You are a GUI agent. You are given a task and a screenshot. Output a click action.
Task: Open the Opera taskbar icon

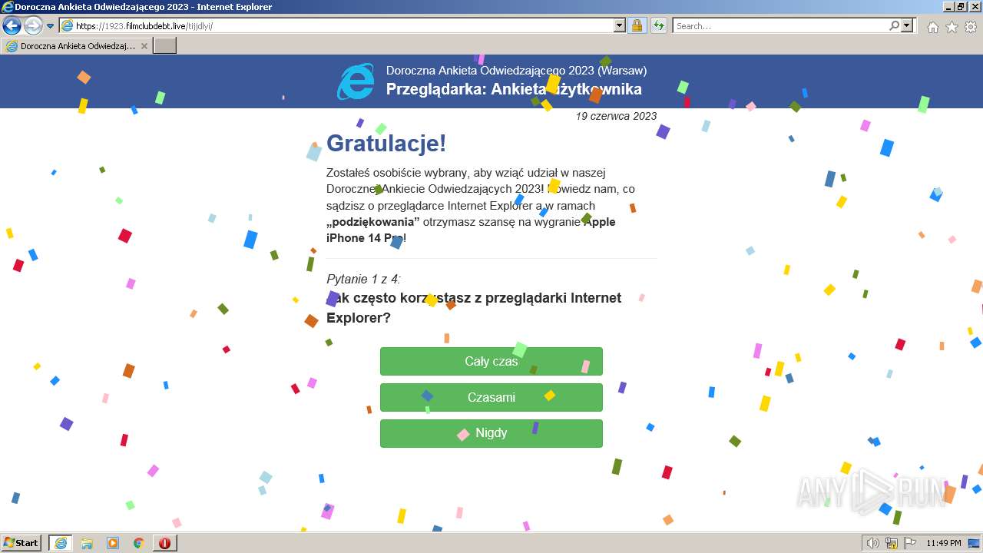pyautogui.click(x=165, y=543)
